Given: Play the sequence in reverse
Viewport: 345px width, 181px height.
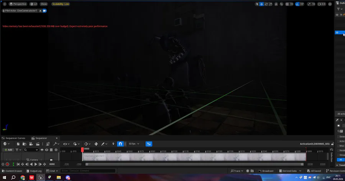Looking at the screenshot, I should (31, 164).
